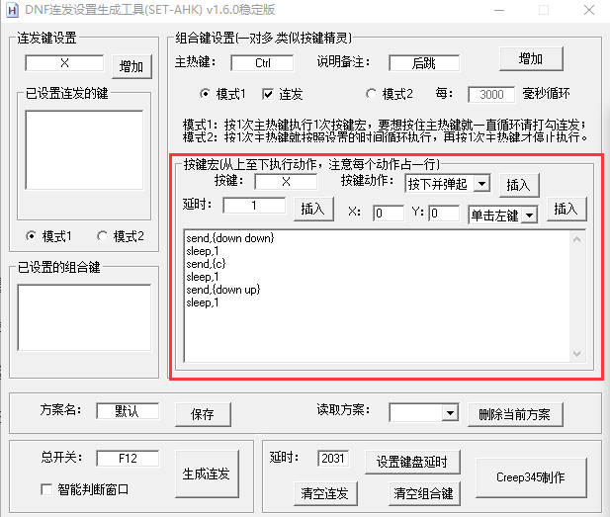Image resolution: width=610 pixels, height=517 pixels.
Task: Click 生成连发 button
Action: (207, 474)
